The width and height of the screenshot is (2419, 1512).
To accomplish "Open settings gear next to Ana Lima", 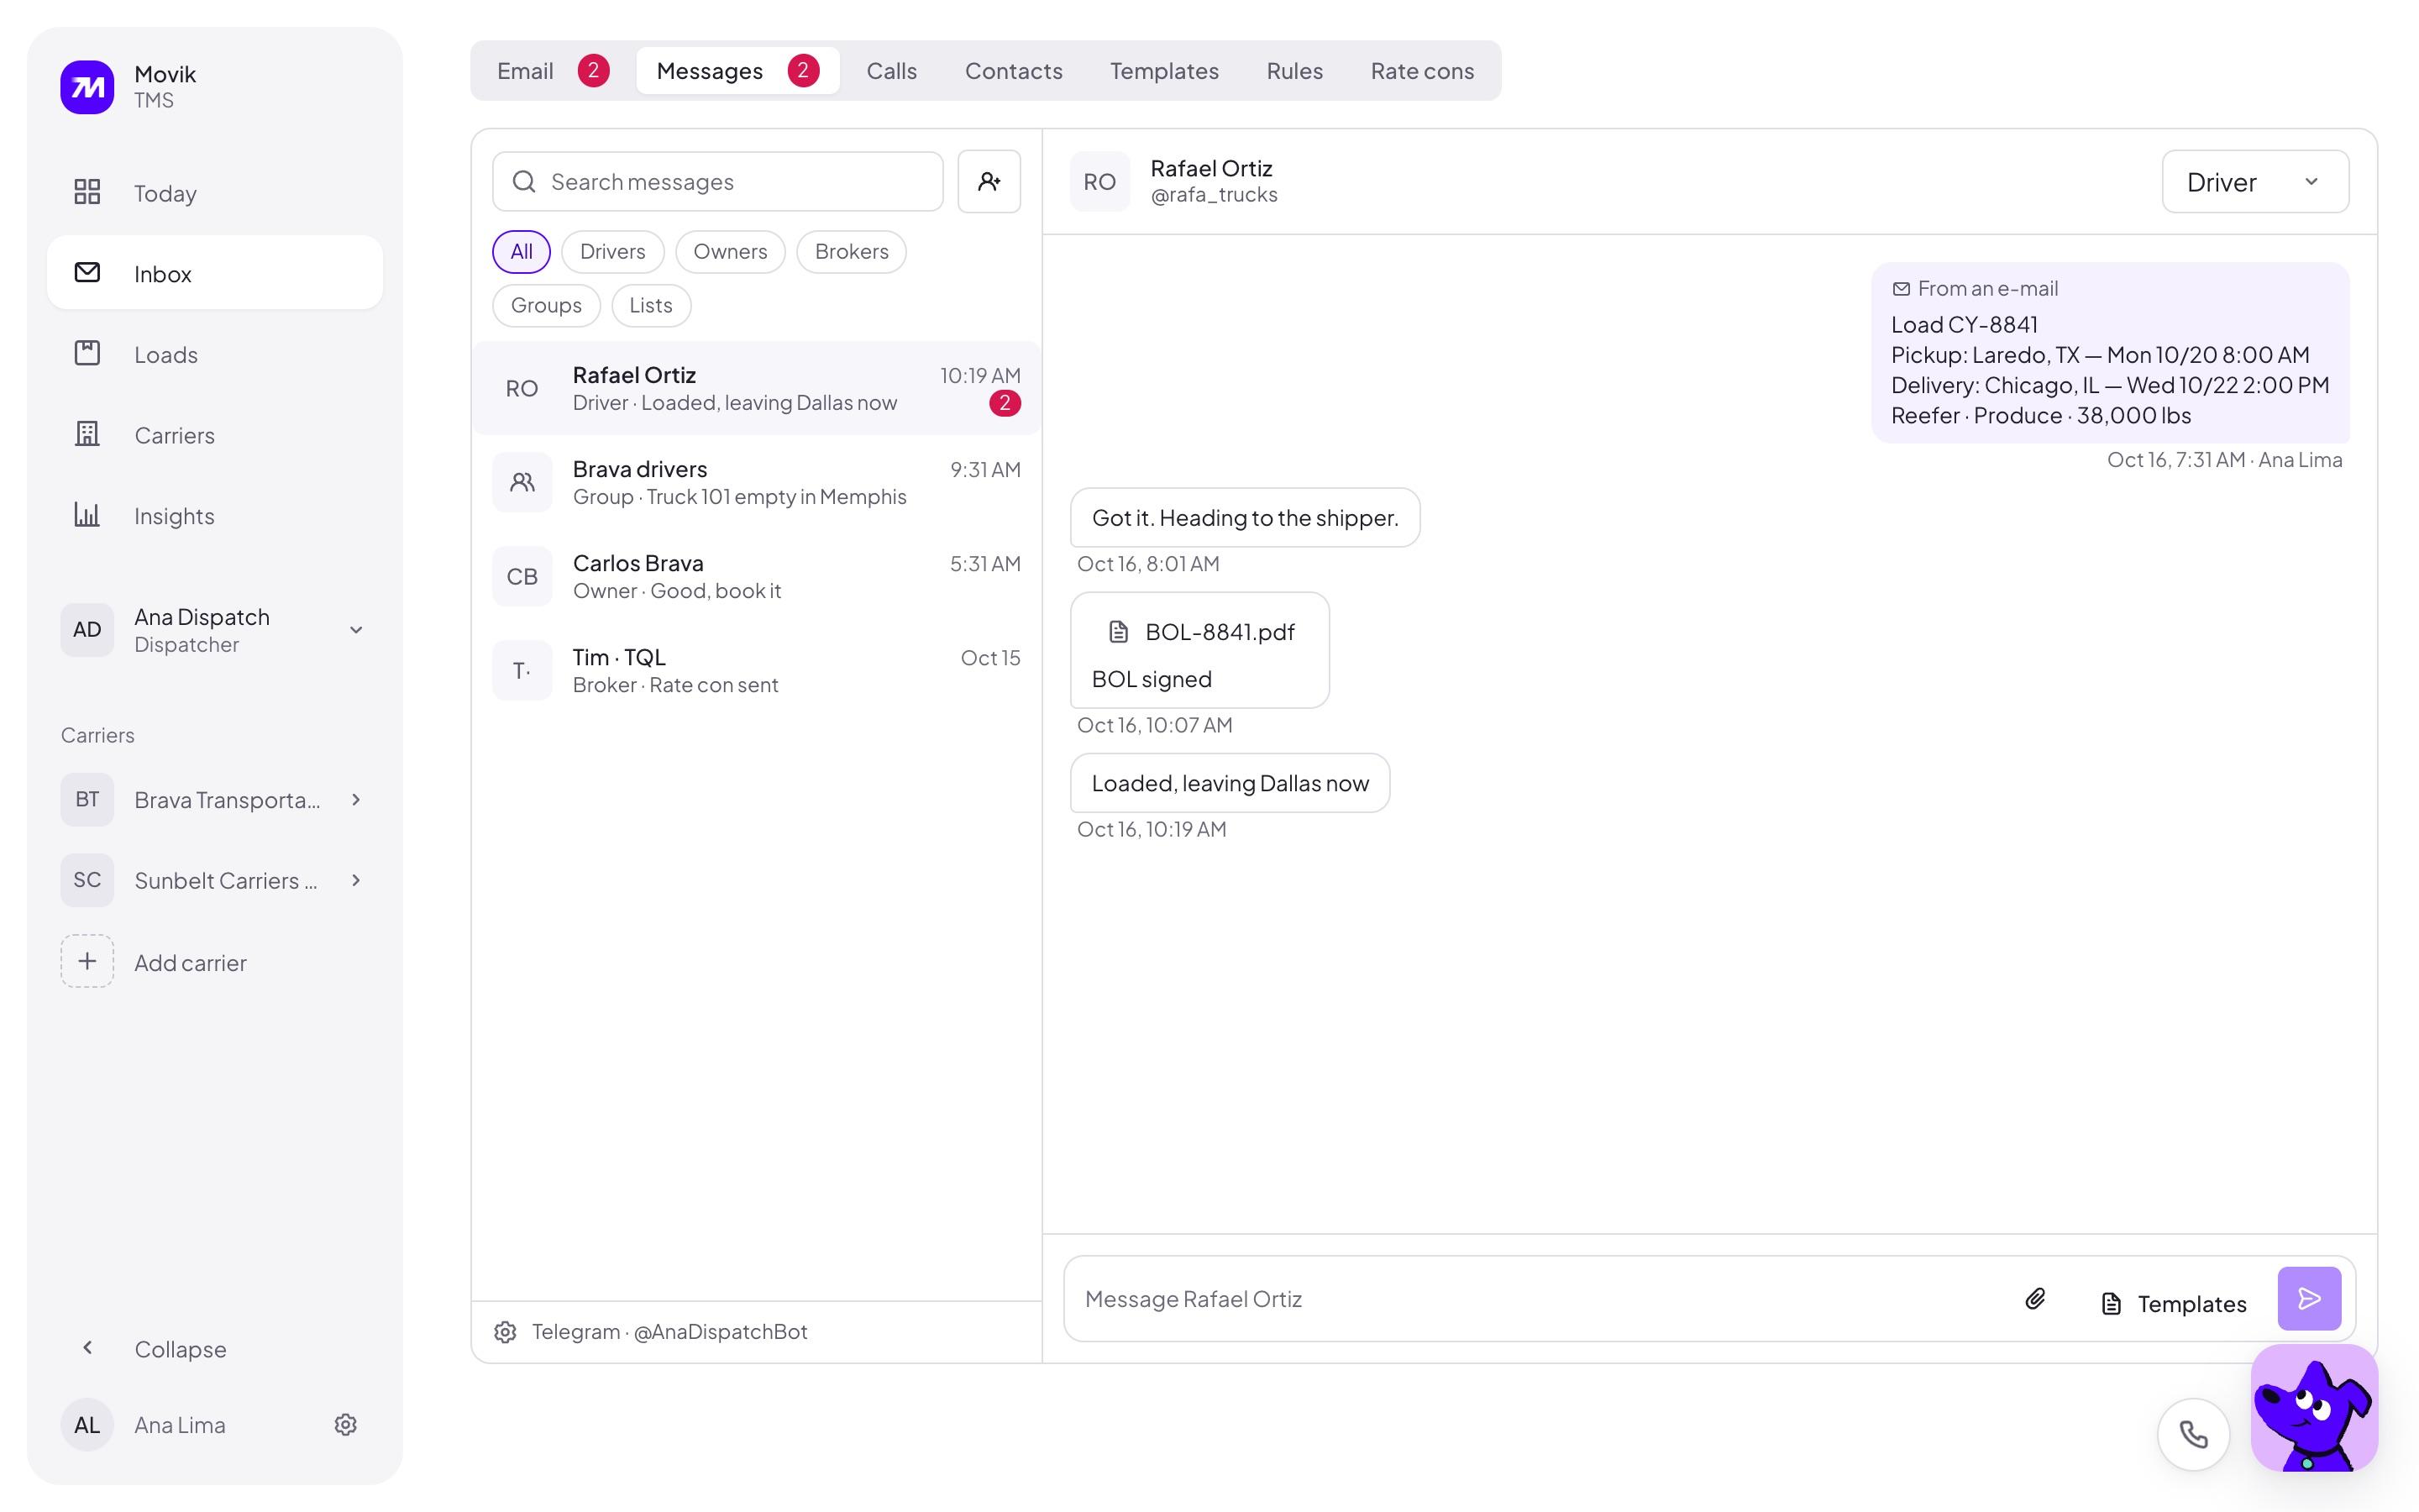I will click(x=345, y=1425).
